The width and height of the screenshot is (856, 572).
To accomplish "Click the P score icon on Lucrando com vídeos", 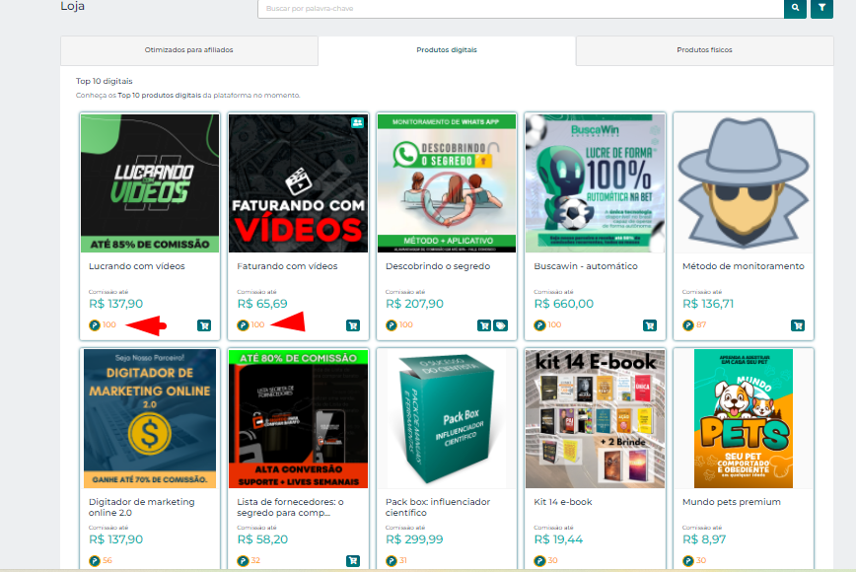I will [x=95, y=325].
